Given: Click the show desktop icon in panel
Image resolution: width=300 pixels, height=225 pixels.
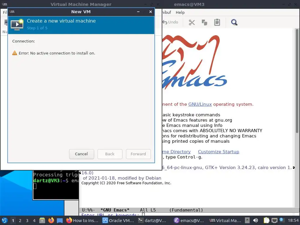Looking at the screenshot, I should click(60, 221).
